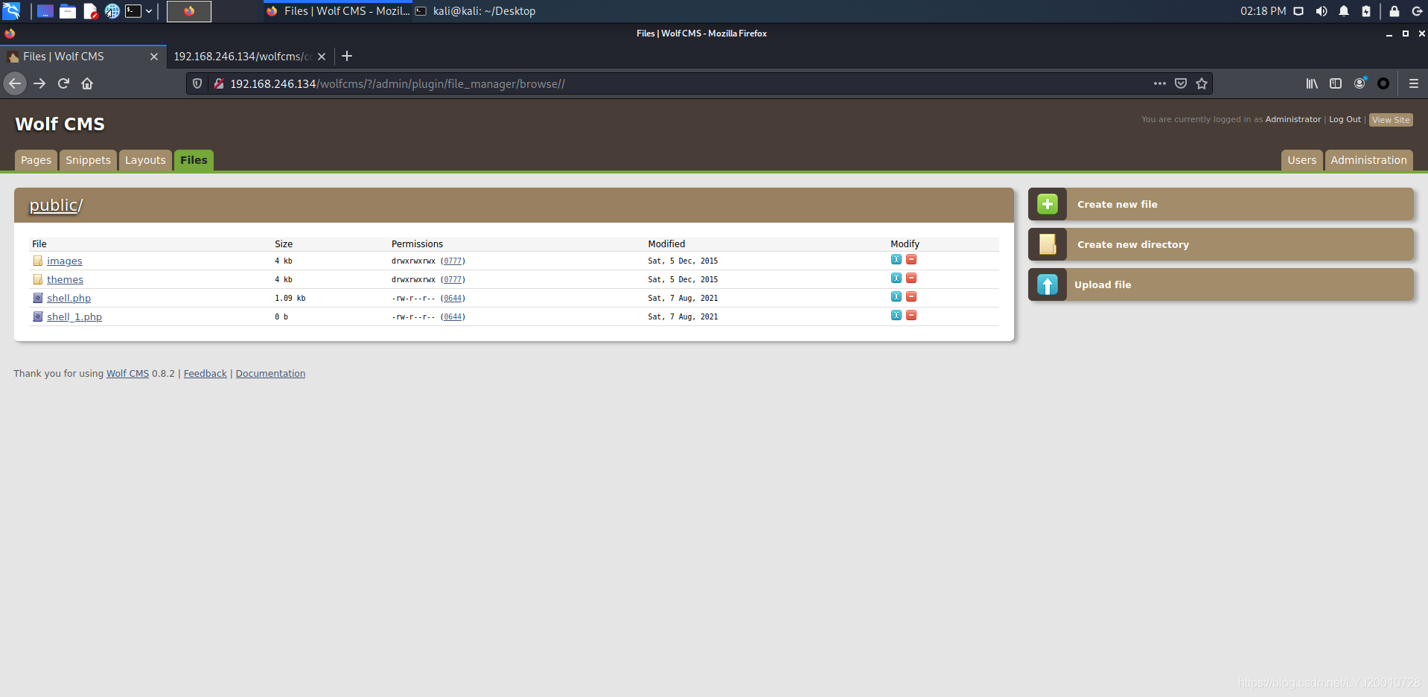Open the Users tab
The width and height of the screenshot is (1428, 697).
[x=1302, y=160]
